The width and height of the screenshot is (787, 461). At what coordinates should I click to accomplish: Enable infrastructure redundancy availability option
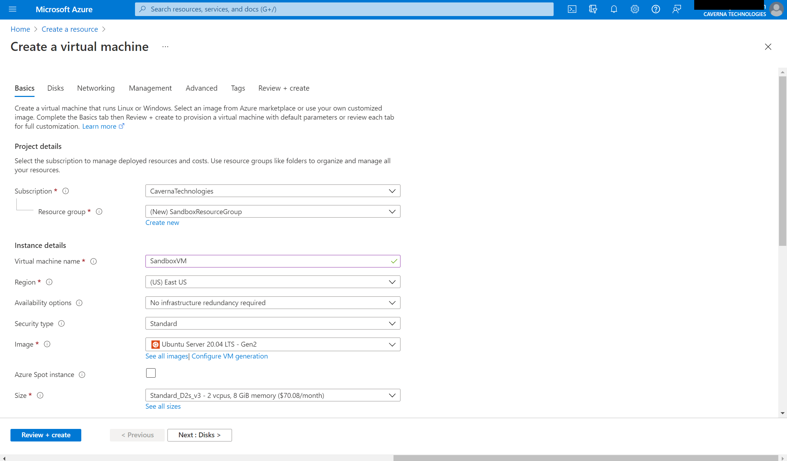[273, 302]
